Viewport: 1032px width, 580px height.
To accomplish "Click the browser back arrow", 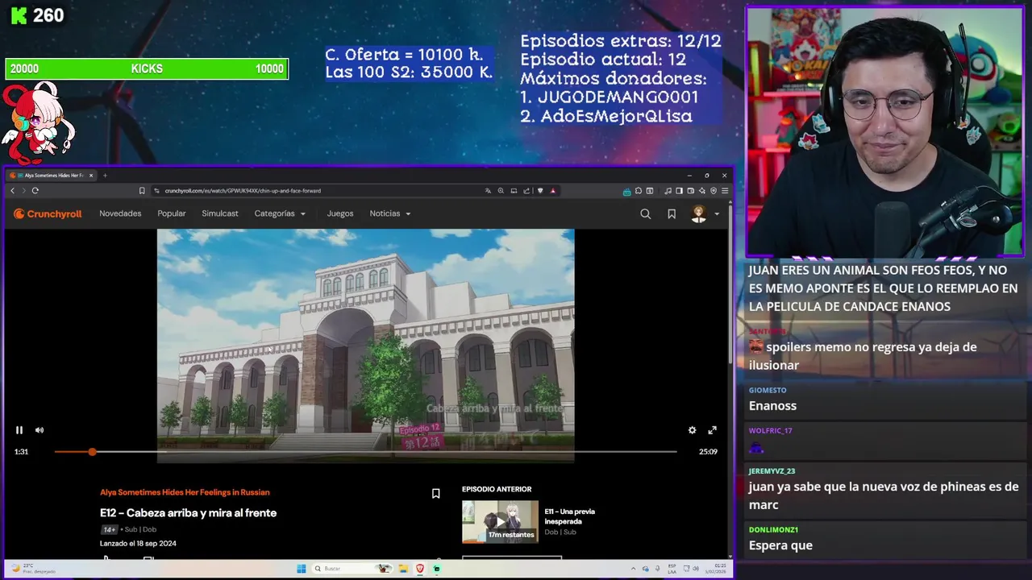I will coord(13,191).
